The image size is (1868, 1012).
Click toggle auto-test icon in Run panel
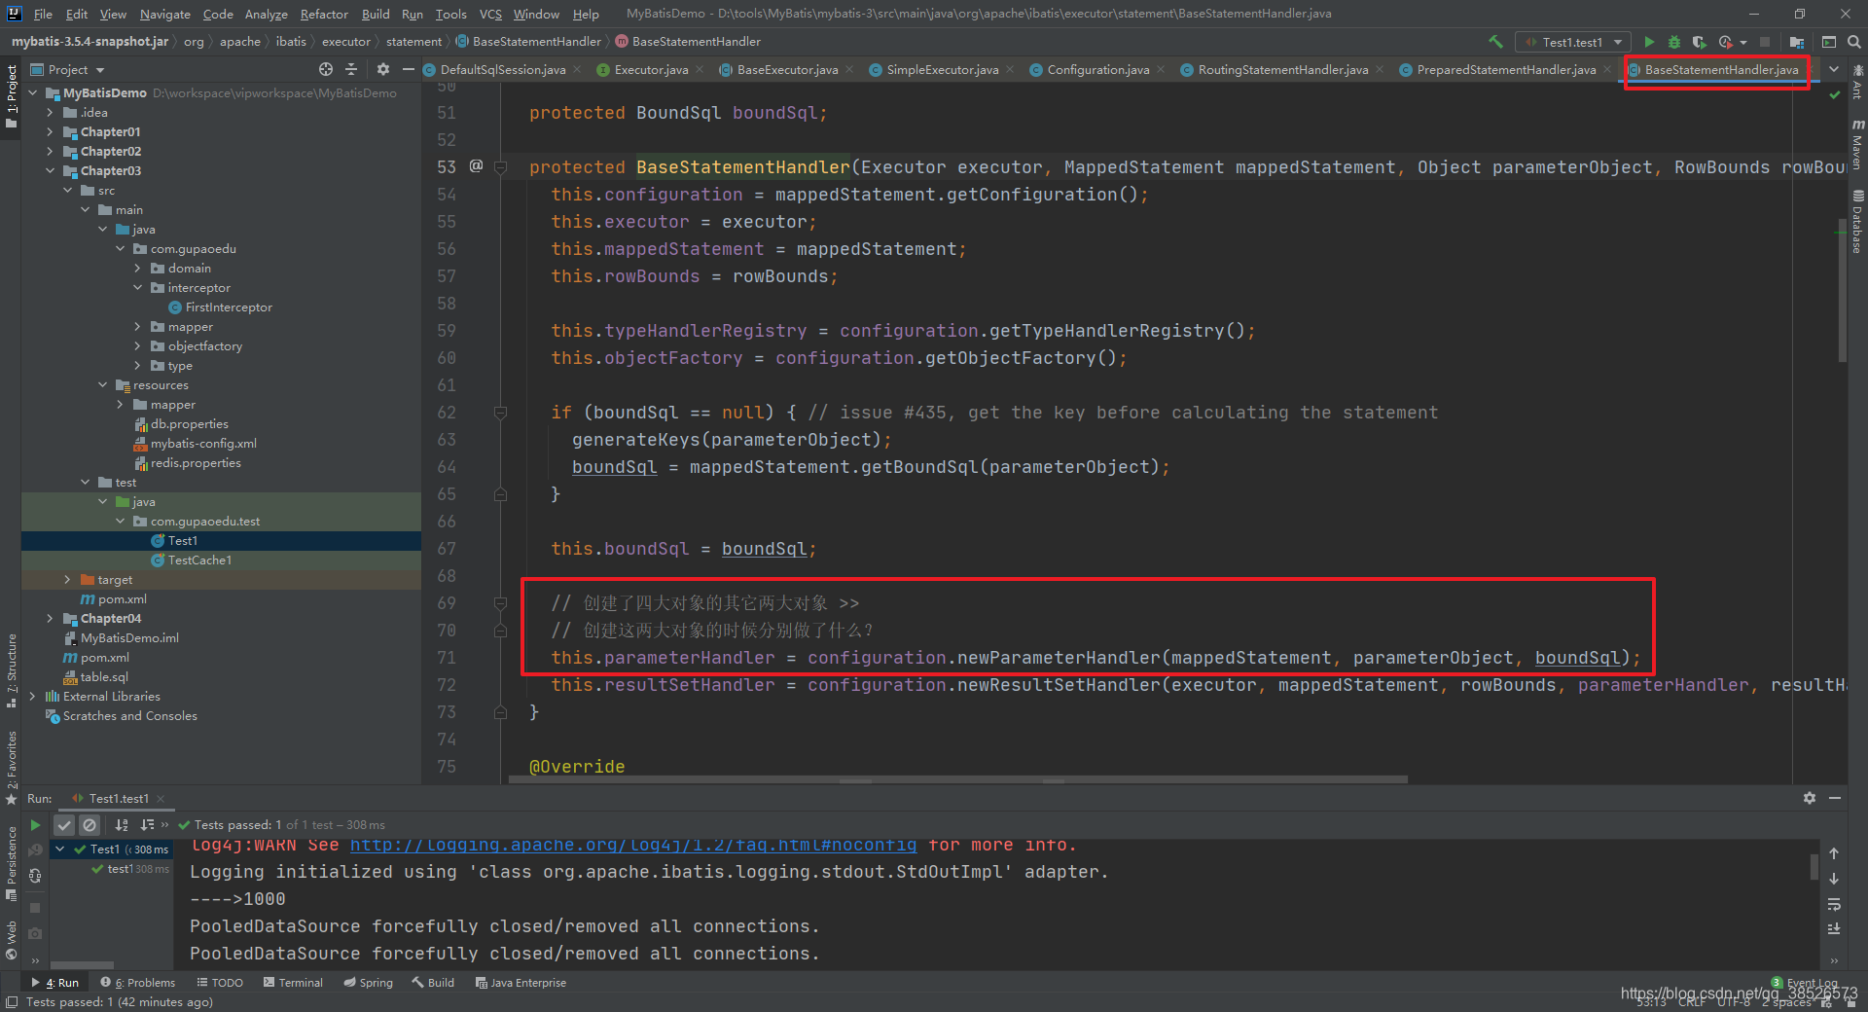(x=35, y=876)
